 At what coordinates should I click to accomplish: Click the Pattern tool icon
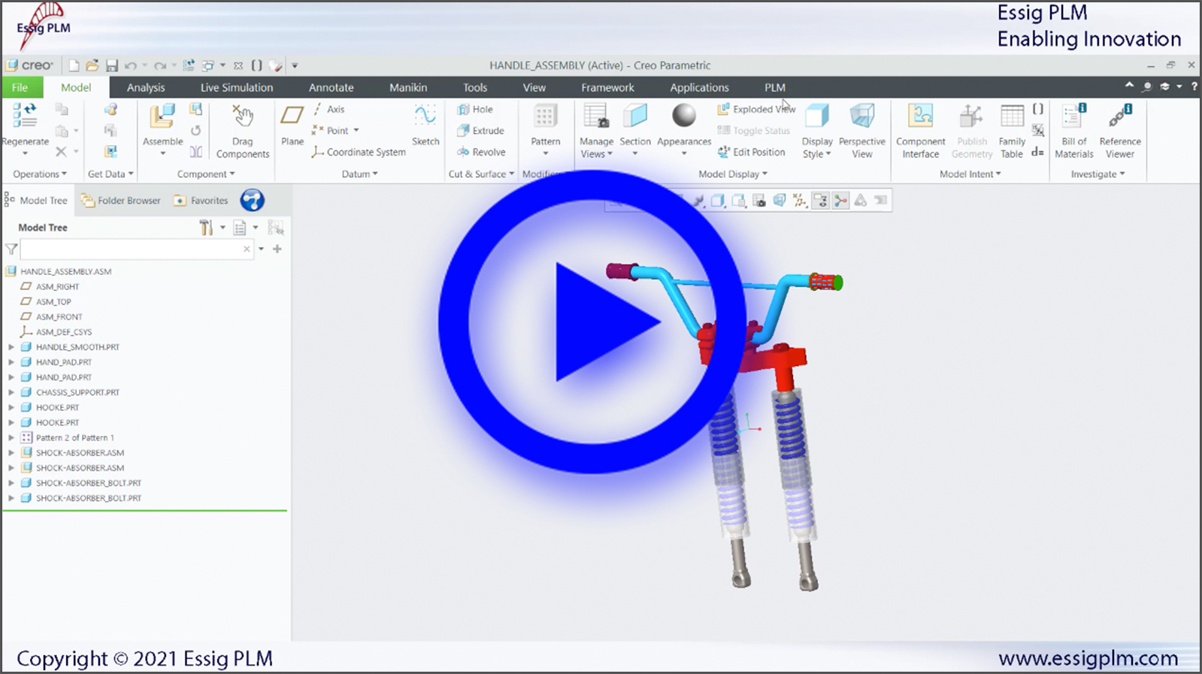[545, 116]
